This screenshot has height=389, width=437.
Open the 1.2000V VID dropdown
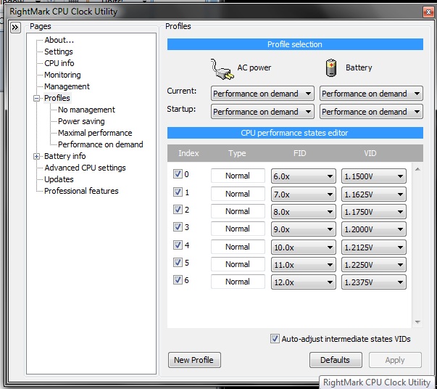(373, 229)
